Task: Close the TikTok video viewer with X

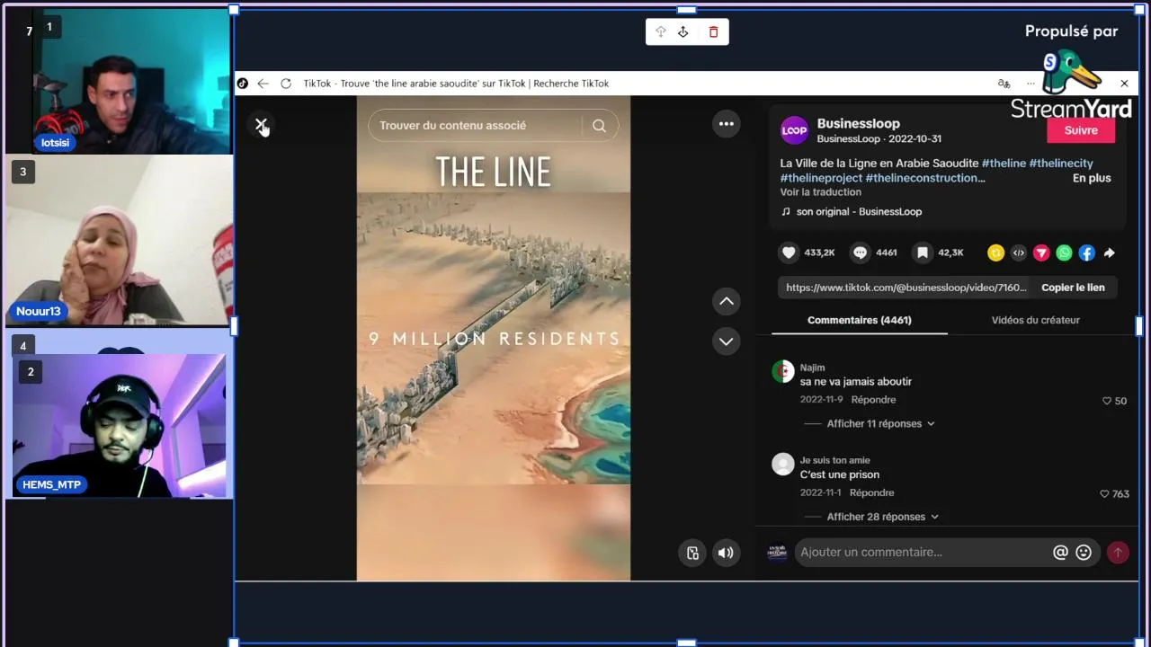Action: coord(261,125)
